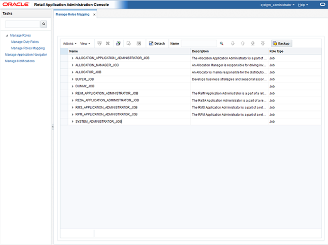Open the View dropdown menu
Viewport: 328px width, 245px height.
click(85, 43)
